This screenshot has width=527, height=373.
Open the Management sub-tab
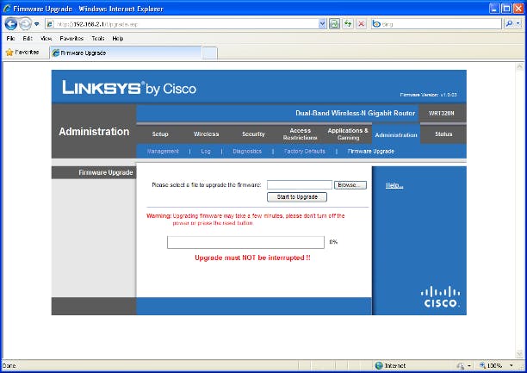pyautogui.click(x=163, y=152)
